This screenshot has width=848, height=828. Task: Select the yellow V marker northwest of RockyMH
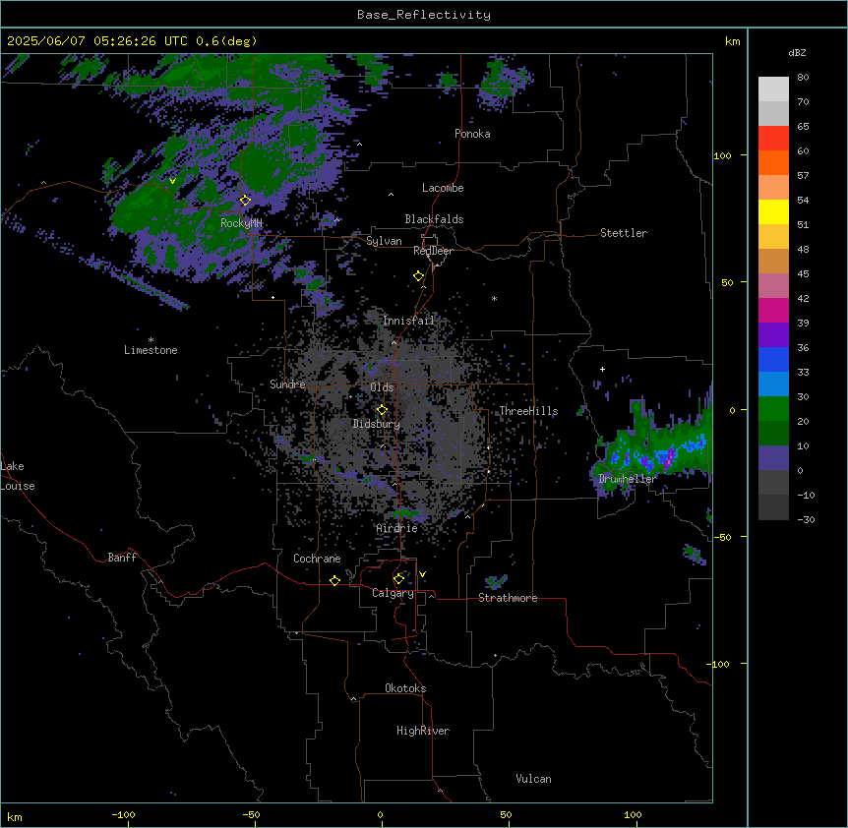(x=172, y=181)
